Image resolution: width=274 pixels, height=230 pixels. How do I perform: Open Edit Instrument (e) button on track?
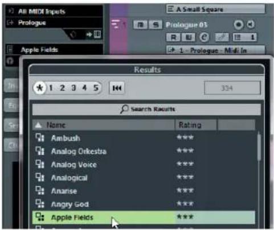click(204, 37)
